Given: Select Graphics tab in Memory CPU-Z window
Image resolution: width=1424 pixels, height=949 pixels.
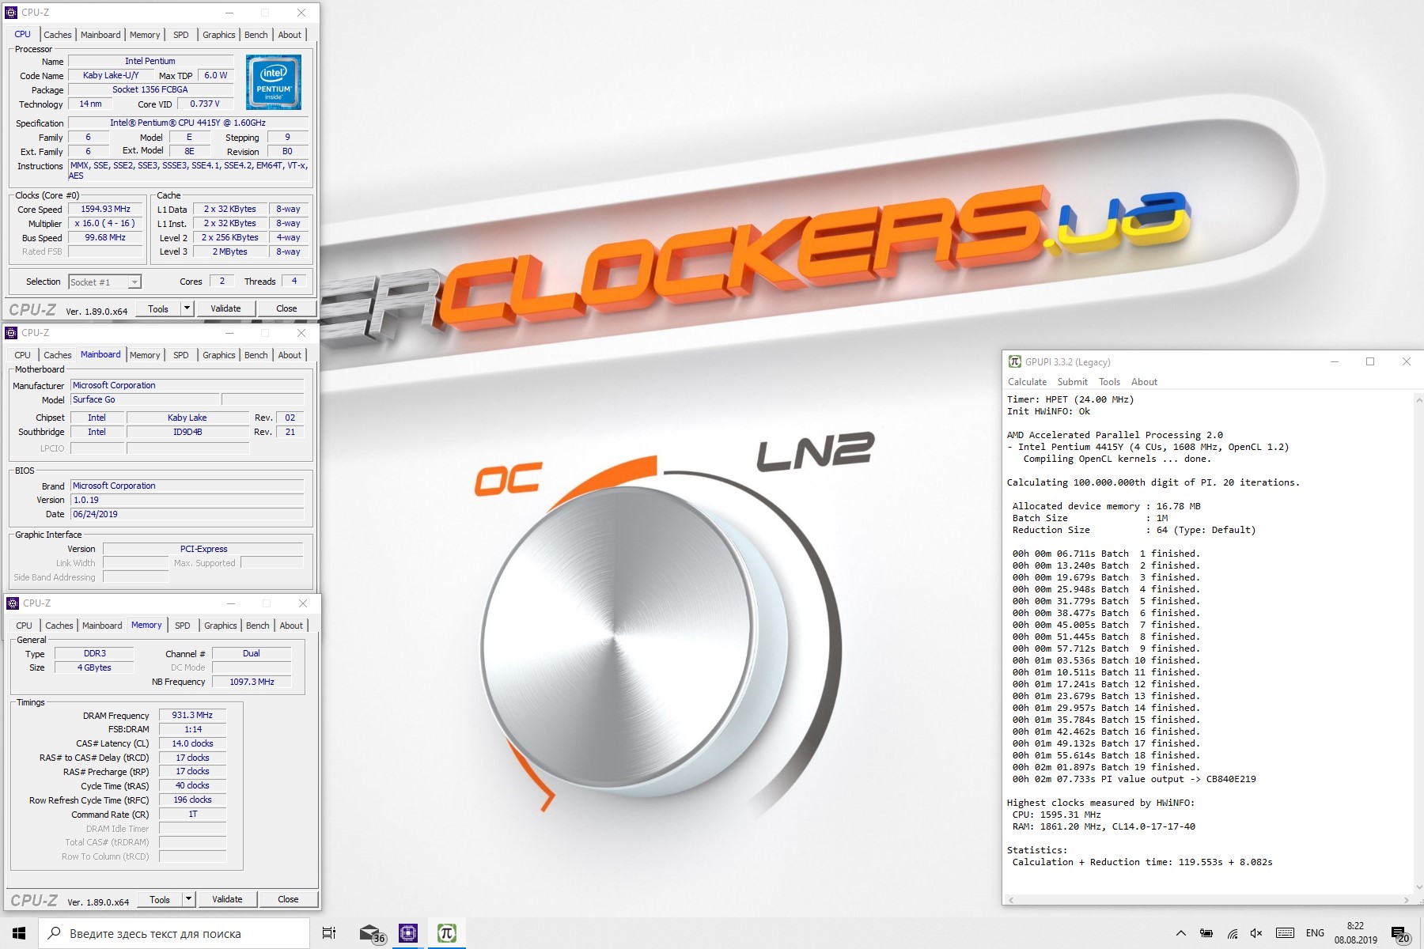Looking at the screenshot, I should click(221, 626).
